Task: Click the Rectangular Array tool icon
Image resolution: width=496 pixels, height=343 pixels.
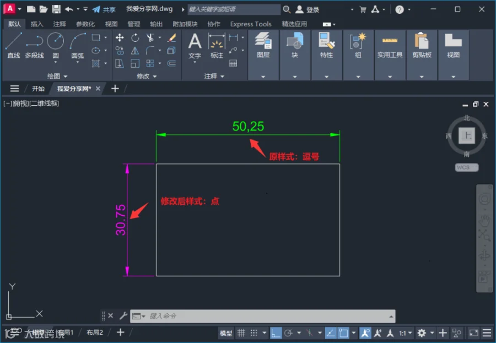Action: click(150, 63)
